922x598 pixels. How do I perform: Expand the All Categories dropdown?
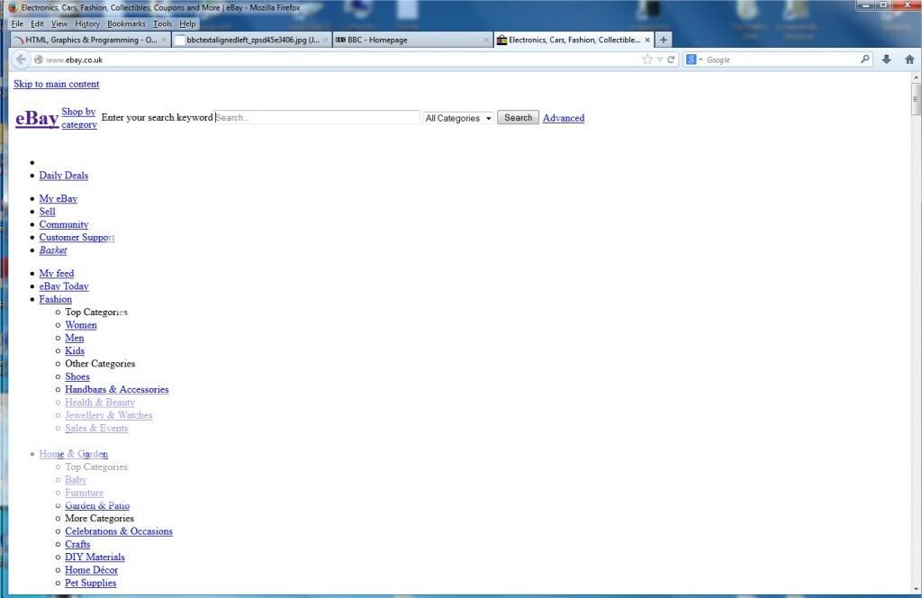coord(458,118)
